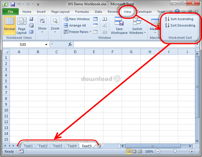
Task: Click the horizontal scrollbar thumb
Action: pos(153,146)
